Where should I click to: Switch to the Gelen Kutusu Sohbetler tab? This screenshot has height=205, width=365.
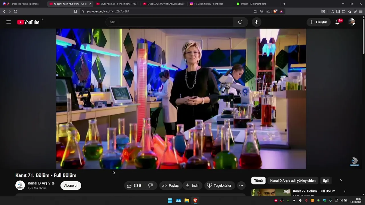click(x=210, y=4)
